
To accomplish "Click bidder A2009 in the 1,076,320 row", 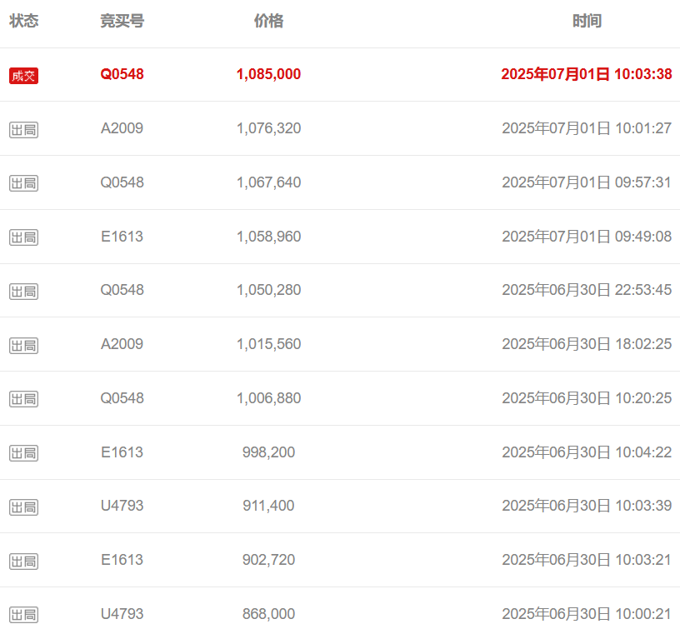I will pyautogui.click(x=122, y=128).
